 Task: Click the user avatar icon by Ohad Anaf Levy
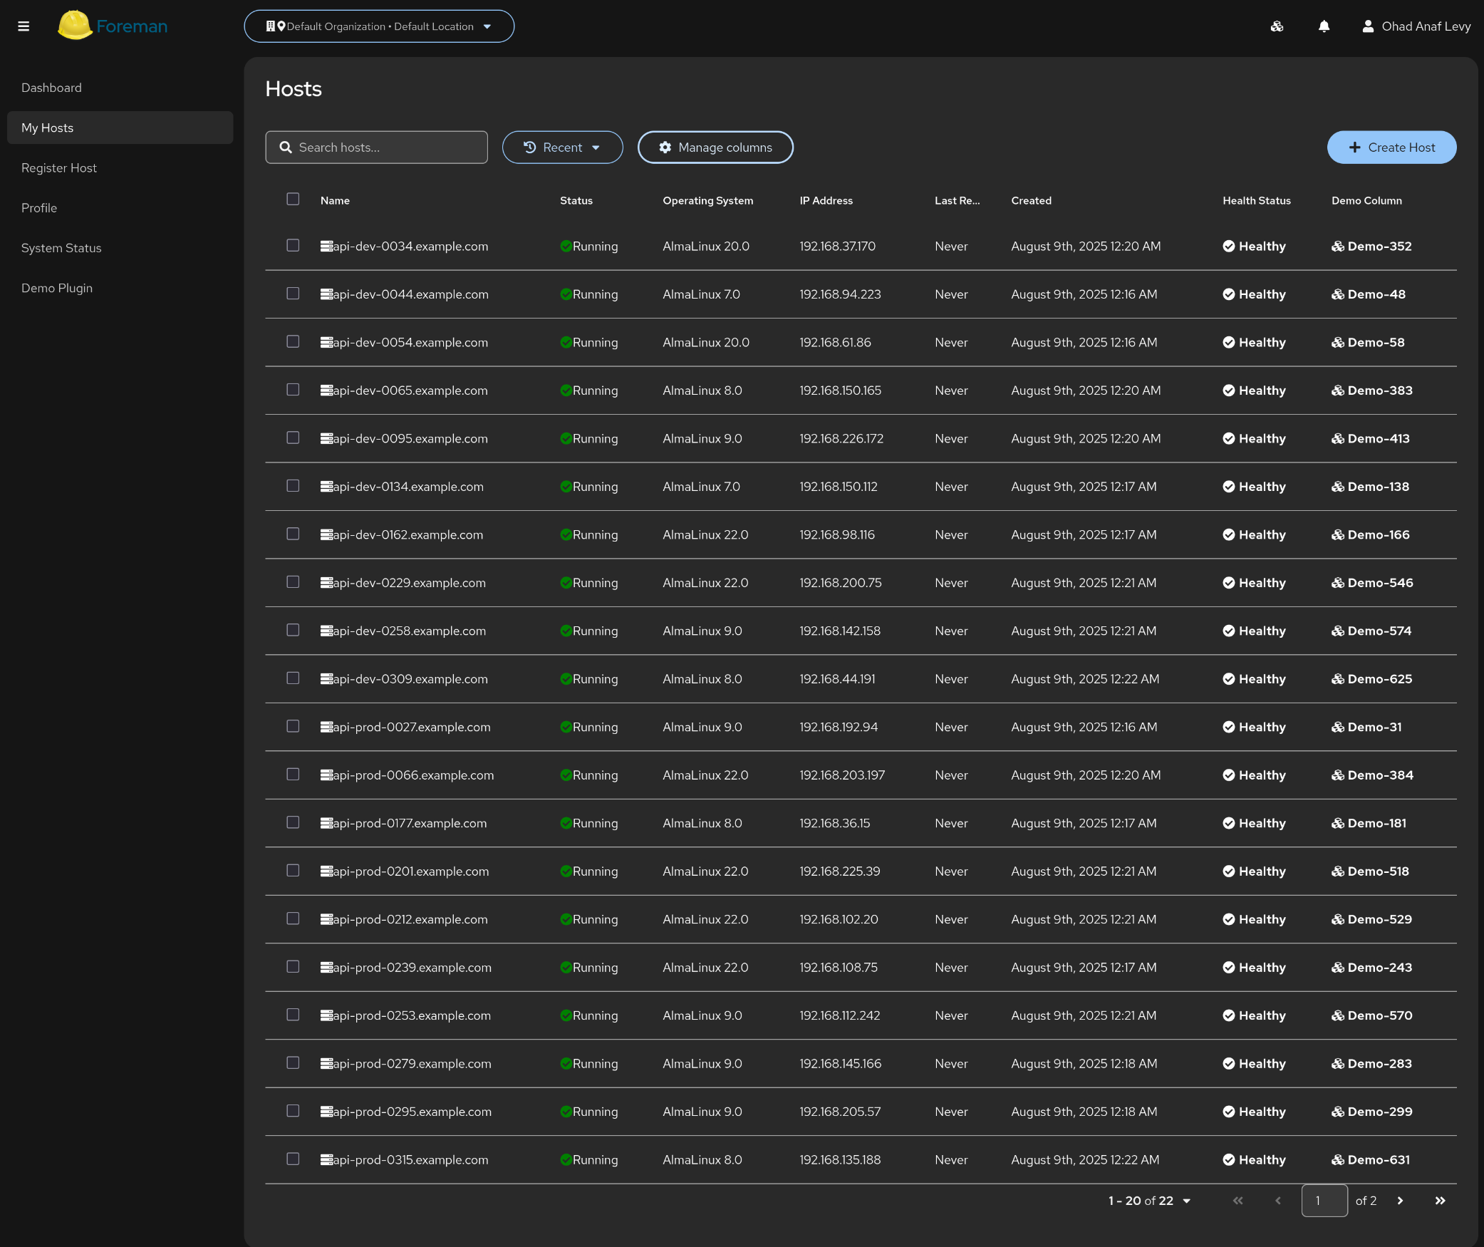pyautogui.click(x=1368, y=26)
